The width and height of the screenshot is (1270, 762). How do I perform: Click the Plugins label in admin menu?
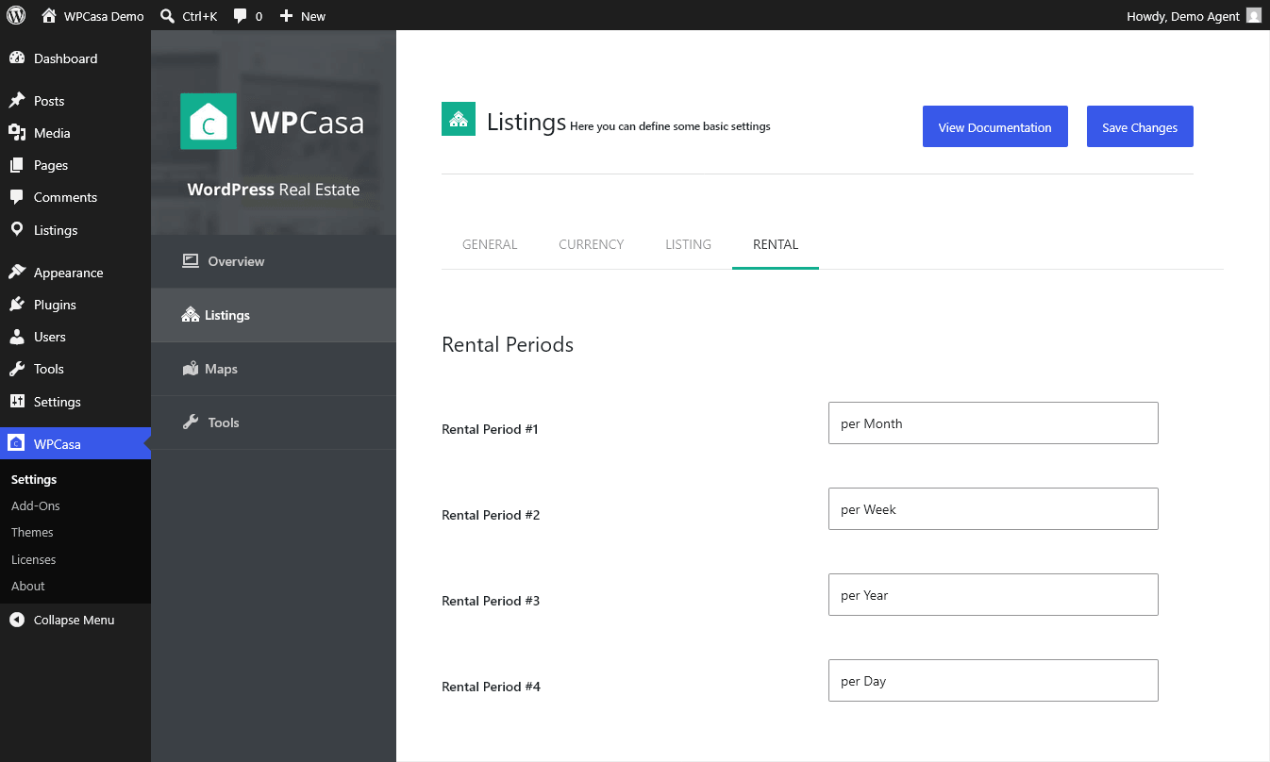(55, 305)
